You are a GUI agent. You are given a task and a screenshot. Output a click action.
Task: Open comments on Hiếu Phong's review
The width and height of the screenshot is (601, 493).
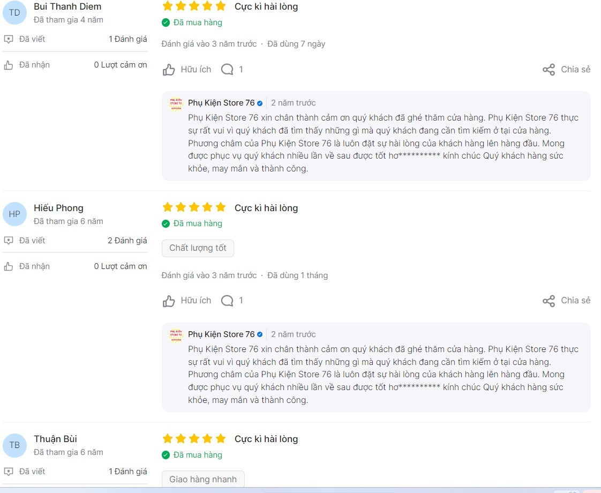[x=228, y=301]
